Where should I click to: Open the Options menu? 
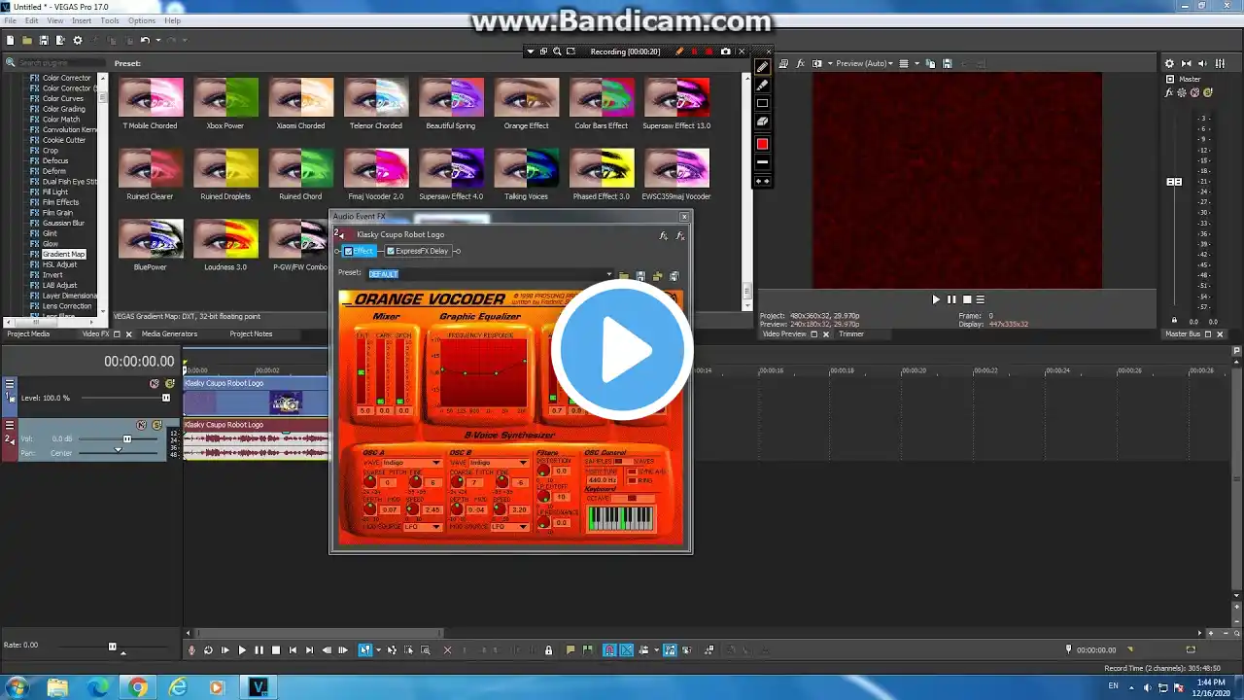(142, 20)
